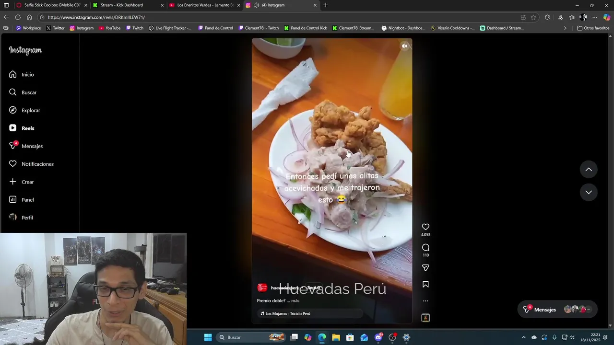Image resolution: width=614 pixels, height=345 pixels.
Task: Open the clock showing 22:21
Action: [x=590, y=337]
